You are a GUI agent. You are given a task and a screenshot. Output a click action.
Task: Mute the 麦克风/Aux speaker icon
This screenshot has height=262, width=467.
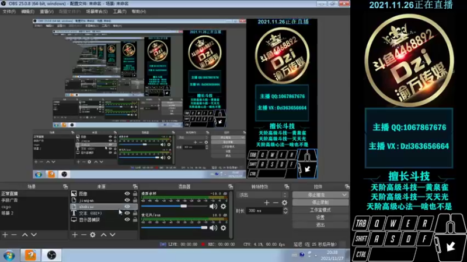pyautogui.click(x=213, y=228)
